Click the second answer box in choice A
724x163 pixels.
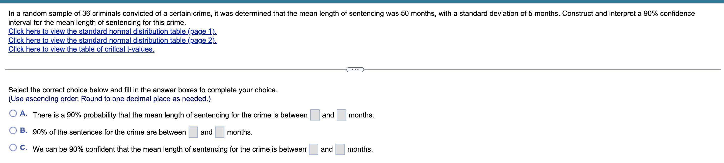[x=341, y=115]
